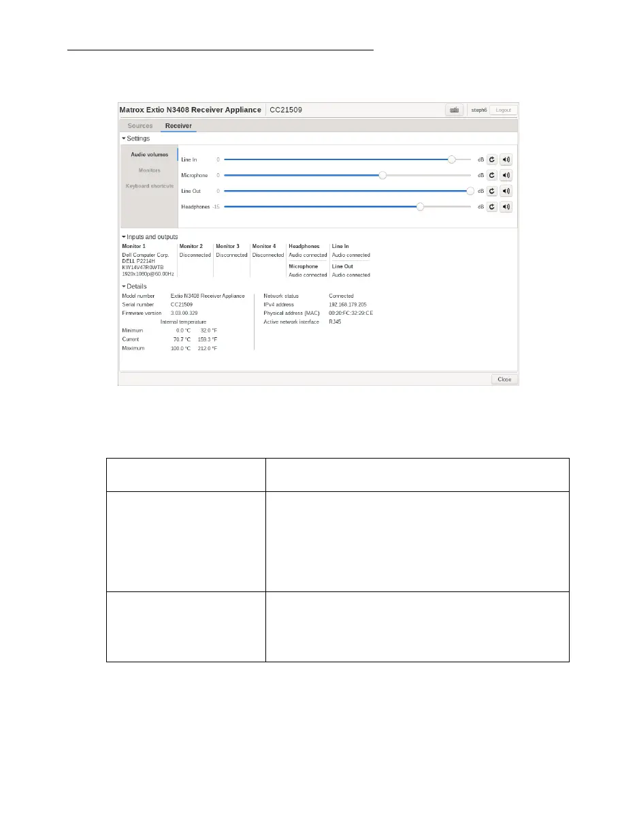Click the current temperature 70.7 °C
This screenshot has width=637, height=834.
[182, 339]
